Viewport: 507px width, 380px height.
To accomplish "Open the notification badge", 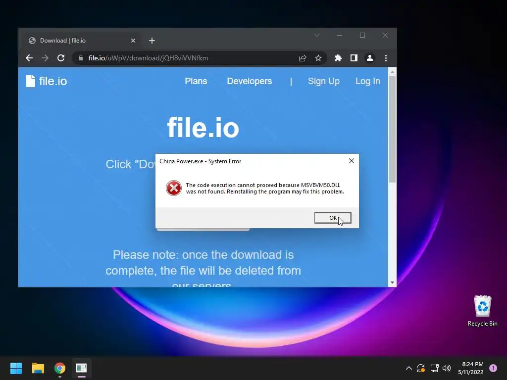I will click(x=493, y=368).
